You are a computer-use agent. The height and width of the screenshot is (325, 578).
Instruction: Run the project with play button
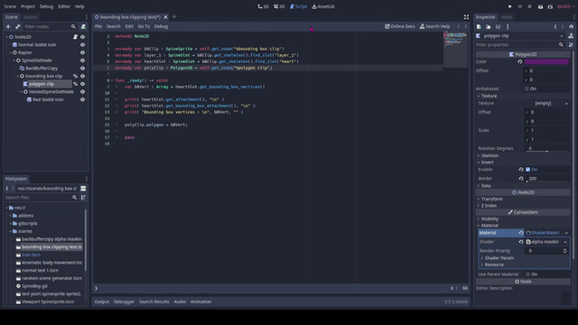(509, 6)
